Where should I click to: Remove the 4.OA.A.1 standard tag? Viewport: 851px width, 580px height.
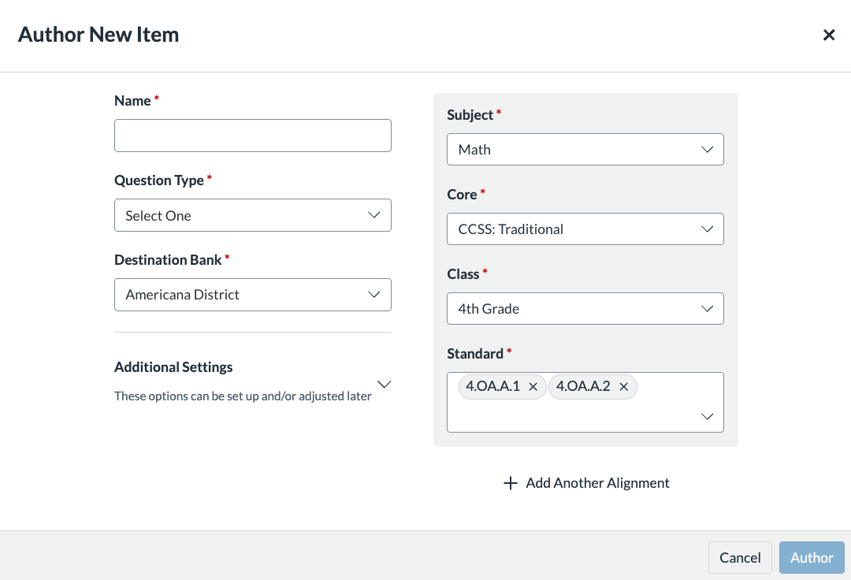tap(533, 387)
